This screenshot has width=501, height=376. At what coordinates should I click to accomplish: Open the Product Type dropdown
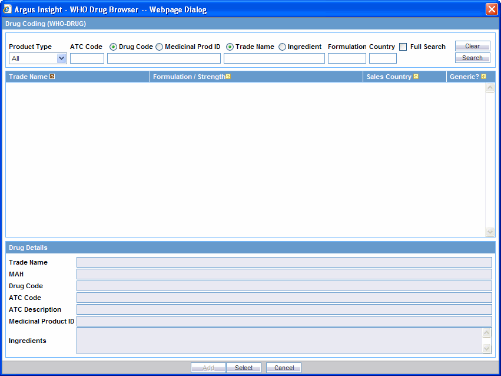38,58
